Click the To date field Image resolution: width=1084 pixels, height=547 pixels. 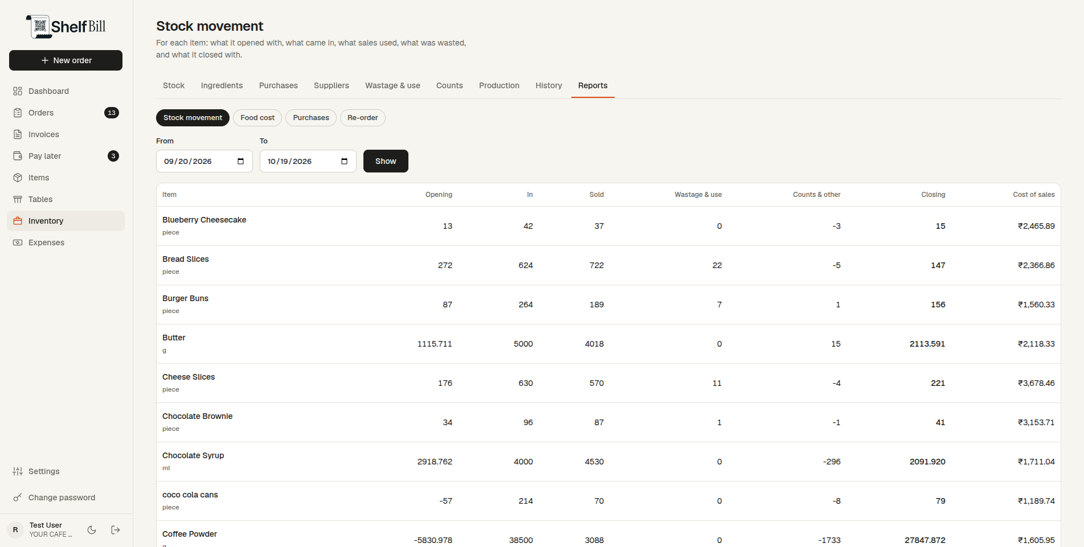point(308,161)
